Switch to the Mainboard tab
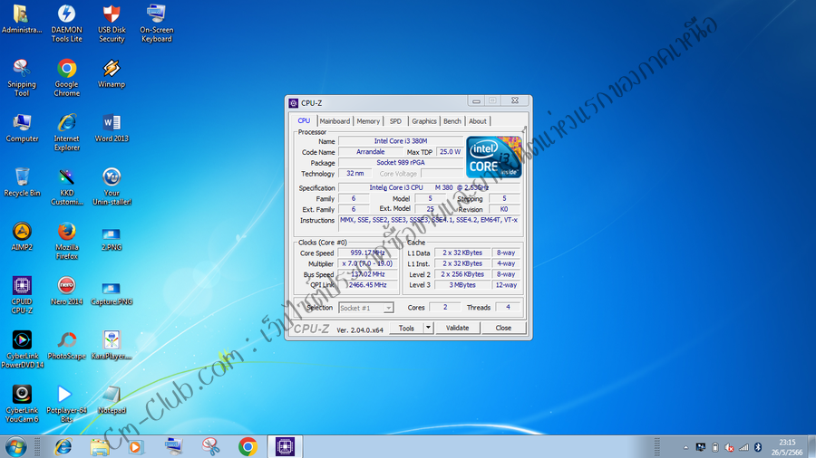This screenshot has width=816, height=458. [335, 121]
